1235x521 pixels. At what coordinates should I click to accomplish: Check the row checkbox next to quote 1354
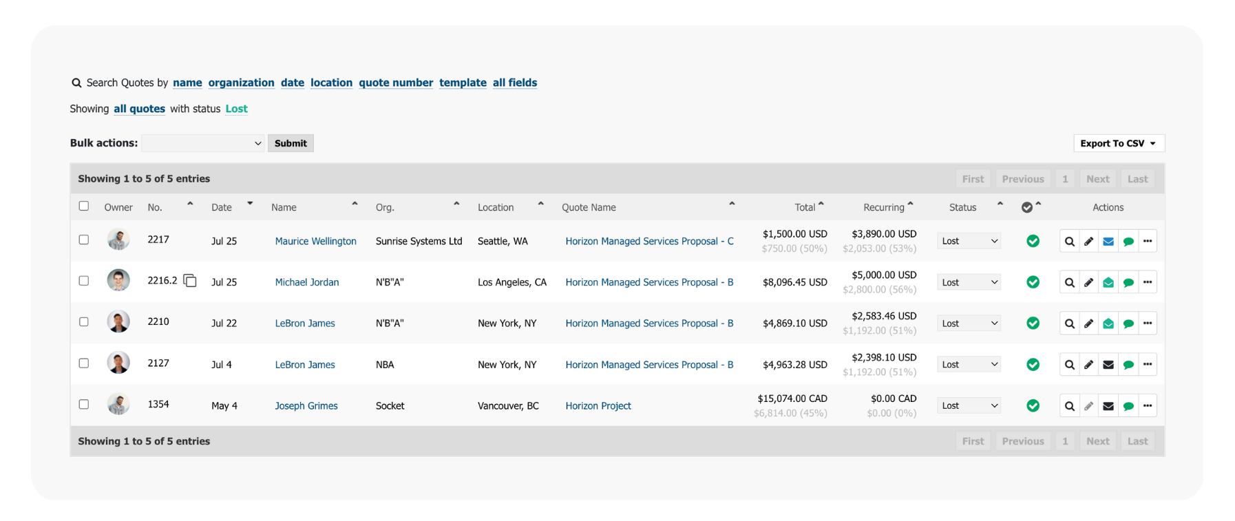tap(84, 404)
